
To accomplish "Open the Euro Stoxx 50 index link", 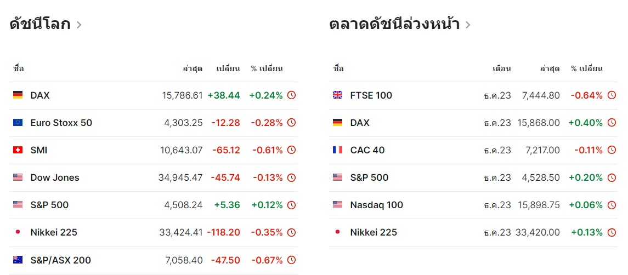I will (x=61, y=123).
